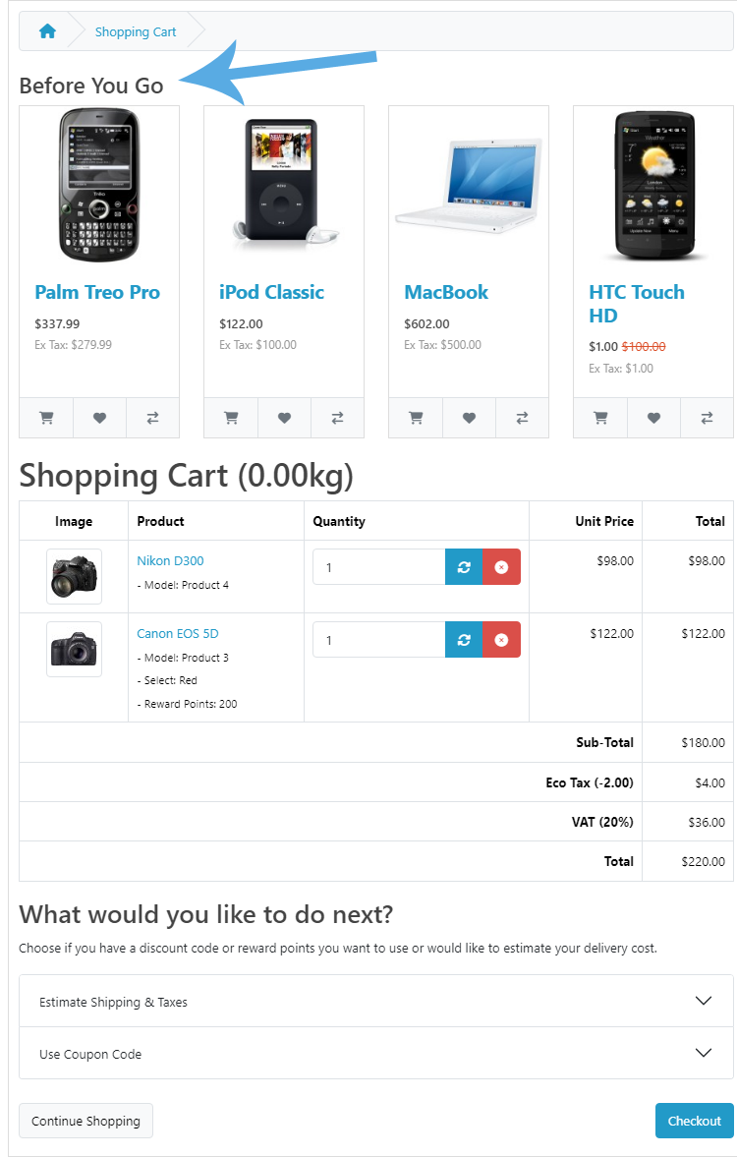Screen dimensions: 737x1157
Task: Refresh the Canon EOS 5D quantity
Action: coord(464,640)
